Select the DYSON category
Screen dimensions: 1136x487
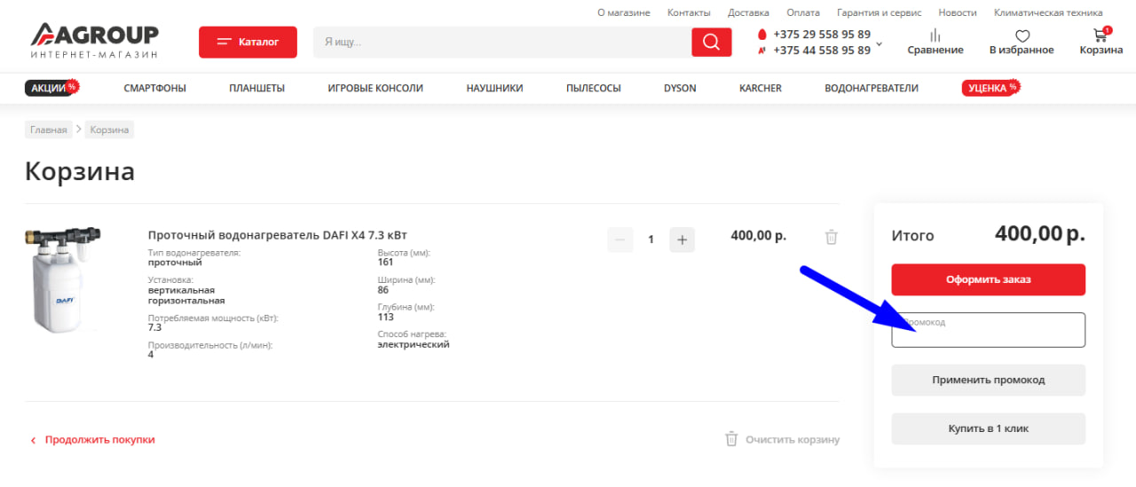(x=680, y=88)
